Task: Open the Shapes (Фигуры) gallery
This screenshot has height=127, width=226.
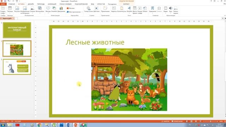Action: (x=48, y=8)
